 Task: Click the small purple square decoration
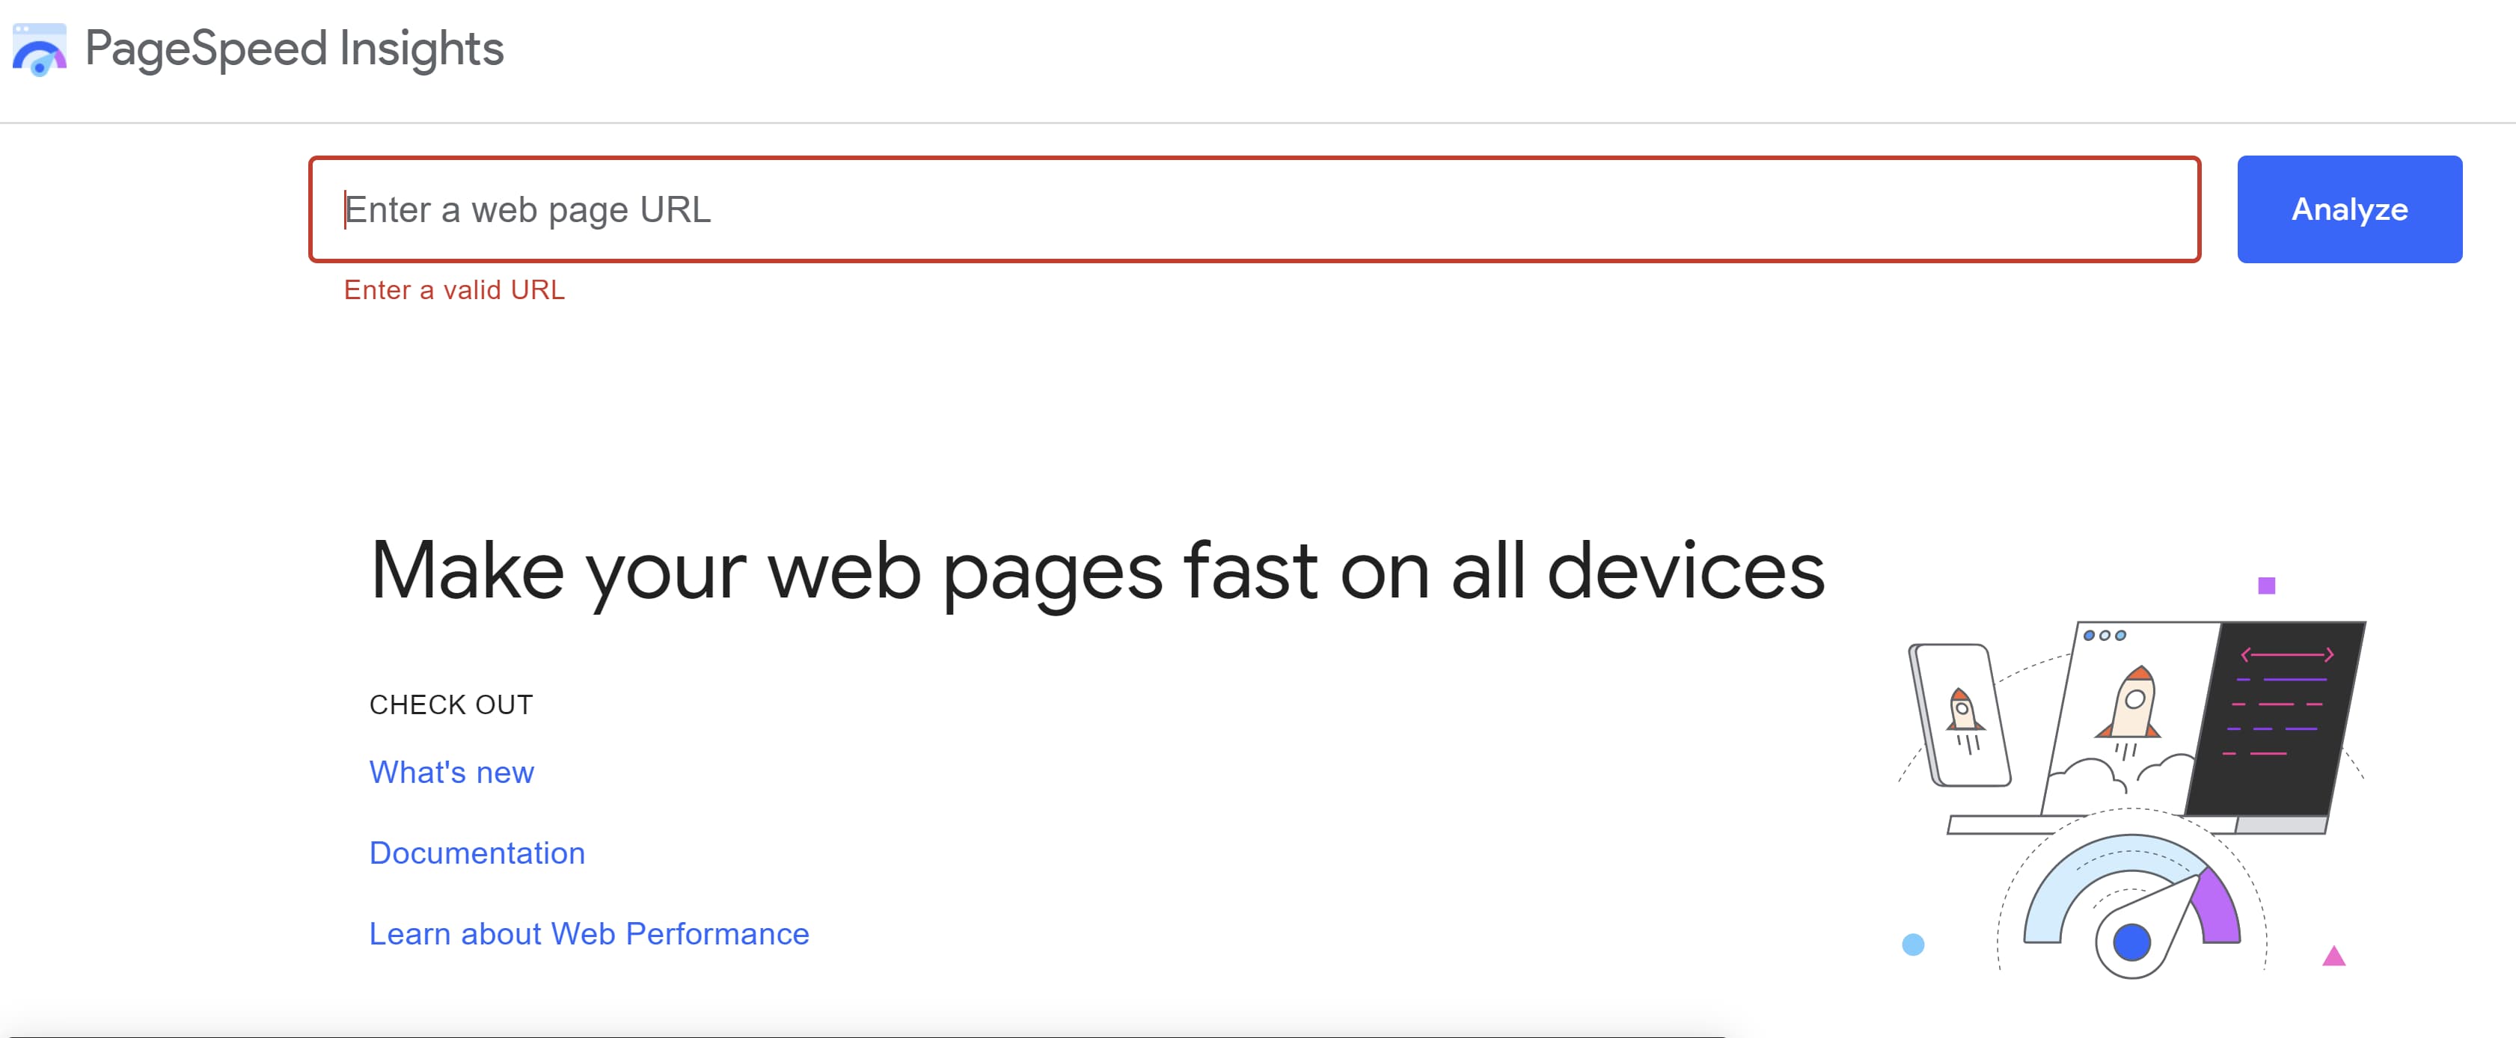pos(2267,586)
